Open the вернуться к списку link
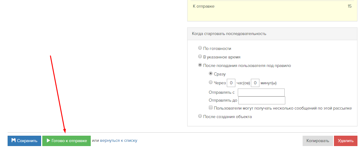Viewport: 362px width, 150px height. [x=119, y=141]
